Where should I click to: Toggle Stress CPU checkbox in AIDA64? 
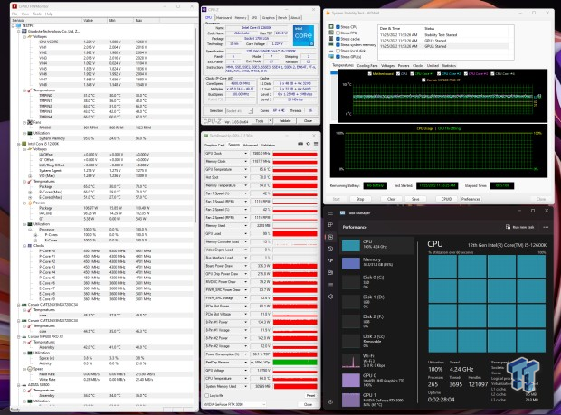click(x=338, y=27)
